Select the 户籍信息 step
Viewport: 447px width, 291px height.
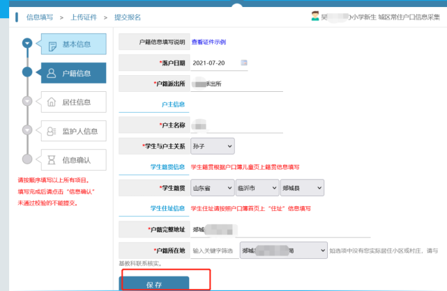[73, 73]
